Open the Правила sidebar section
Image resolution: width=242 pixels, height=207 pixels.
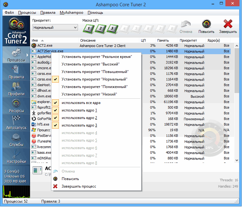[x=16, y=72]
